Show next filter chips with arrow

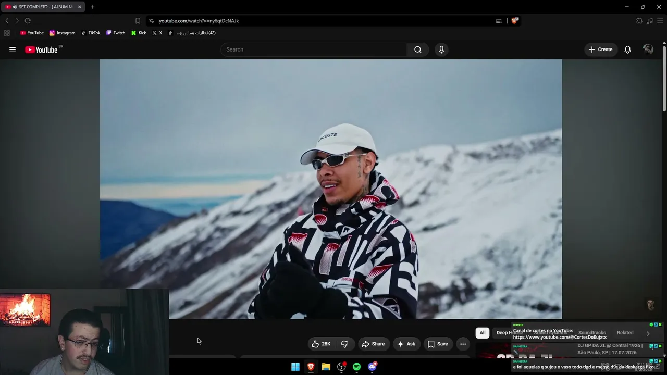pos(648,333)
